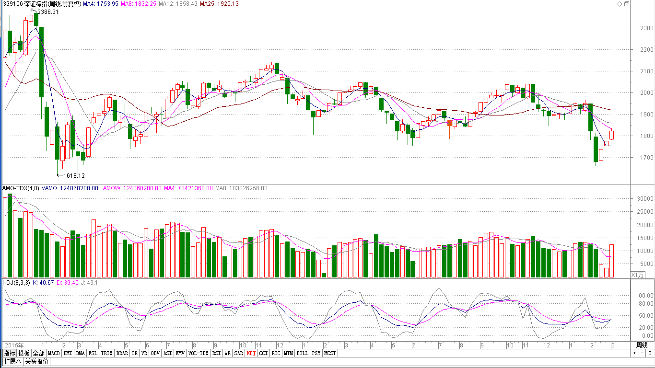Click the MA8: 1832.25 label
The height and width of the screenshot is (368, 655).
pyautogui.click(x=139, y=4)
